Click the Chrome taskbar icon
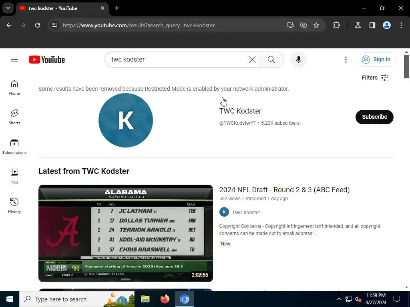Image resolution: width=410 pixels, height=307 pixels. pyautogui.click(x=184, y=299)
